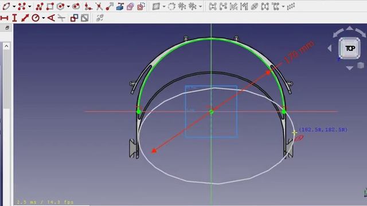Image resolution: width=367 pixels, height=206 pixels.
Task: Select the create B-spline tool
Action: coord(22,6)
